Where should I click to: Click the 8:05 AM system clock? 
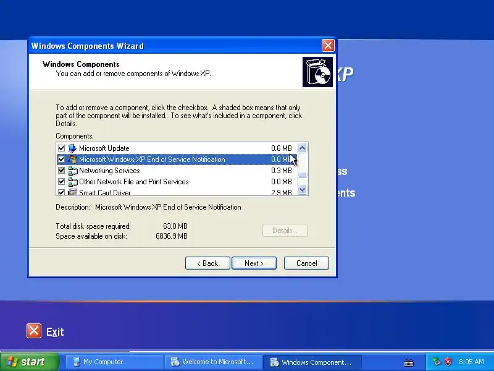pyautogui.click(x=471, y=362)
